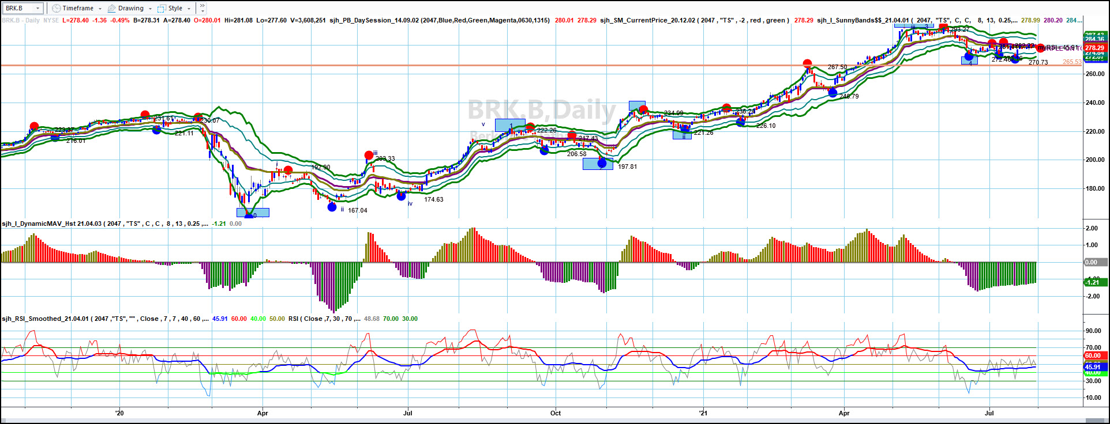The image size is (1110, 424).
Task: Click the '20 year label on time axis
Action: pos(119,413)
